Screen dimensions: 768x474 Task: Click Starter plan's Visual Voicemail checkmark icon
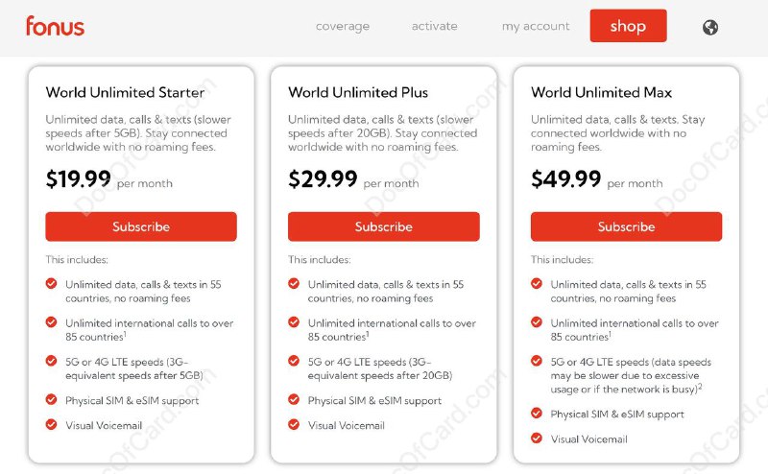coord(51,424)
